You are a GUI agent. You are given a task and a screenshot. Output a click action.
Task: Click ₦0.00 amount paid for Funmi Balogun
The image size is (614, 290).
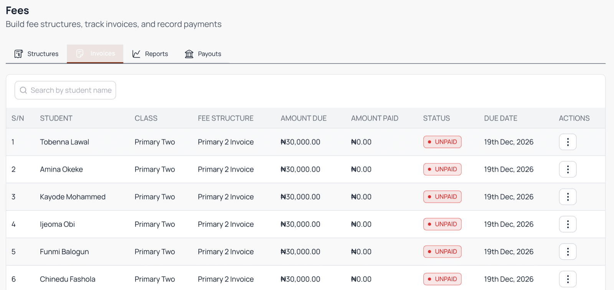tap(361, 252)
